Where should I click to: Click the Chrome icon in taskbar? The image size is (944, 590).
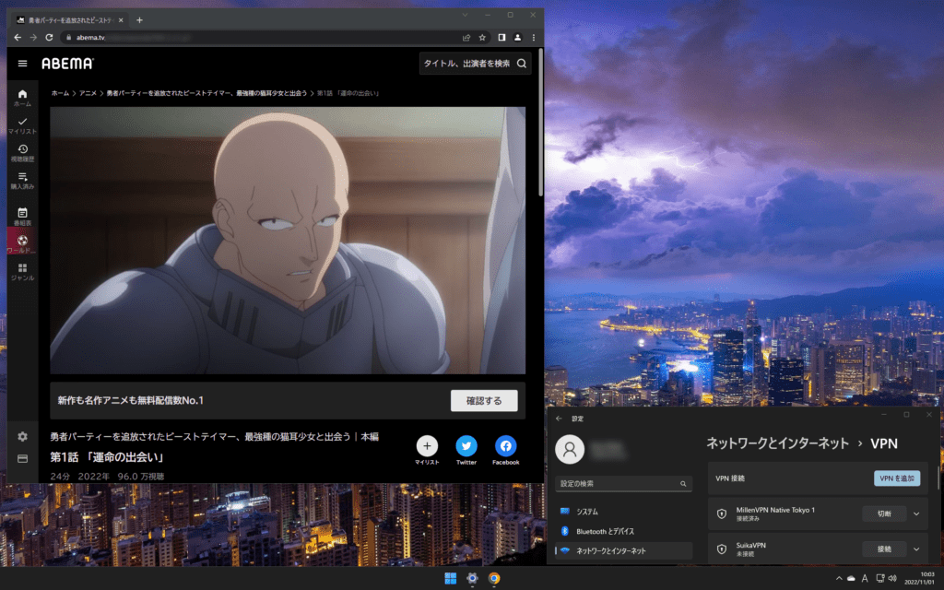[x=494, y=579]
